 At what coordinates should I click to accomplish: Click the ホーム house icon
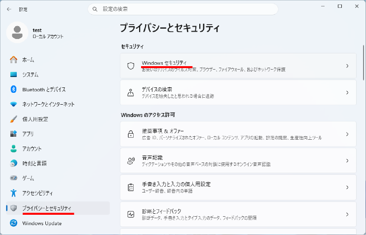point(13,60)
